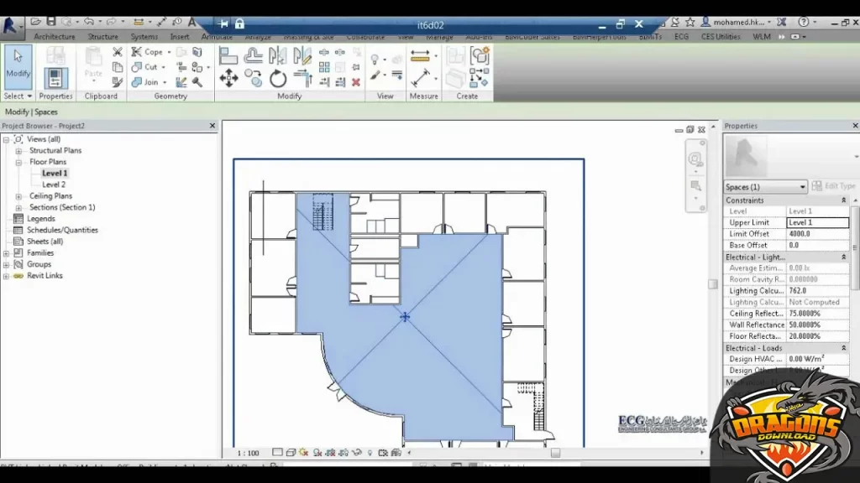860x483 pixels.
Task: Toggle the visual style on view control bar
Action: coord(291,453)
